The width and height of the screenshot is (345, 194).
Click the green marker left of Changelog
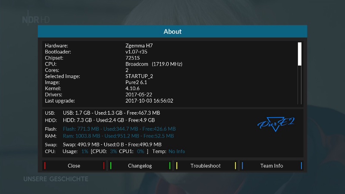111,166
